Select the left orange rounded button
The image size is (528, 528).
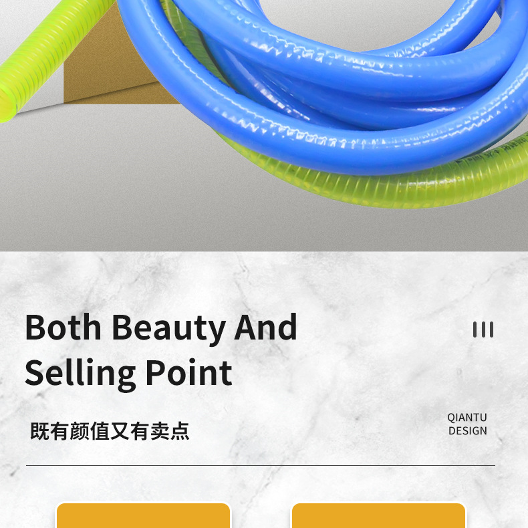[144, 515]
